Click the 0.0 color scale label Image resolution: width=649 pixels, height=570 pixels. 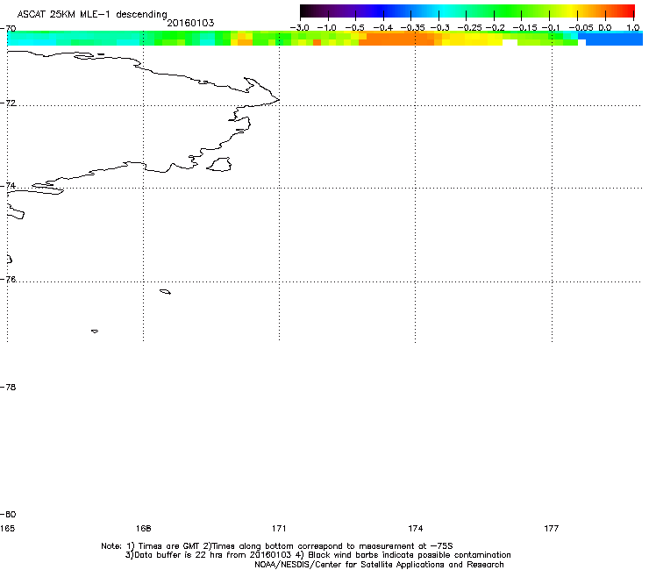pyautogui.click(x=605, y=28)
